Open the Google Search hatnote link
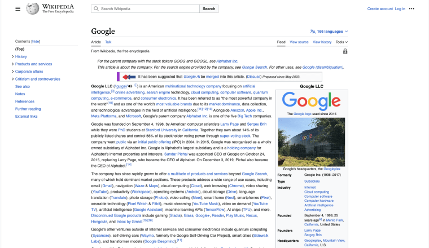The image size is (429, 248). click(255, 67)
